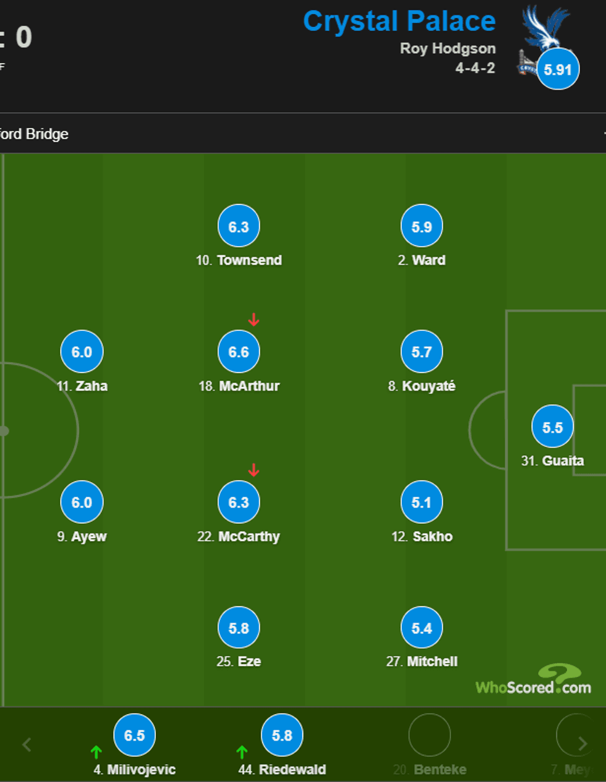
Task: Open the Crystal Palace team page link
Action: tap(399, 22)
